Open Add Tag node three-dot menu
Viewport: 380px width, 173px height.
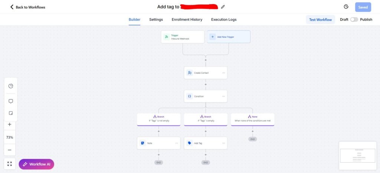tap(223, 143)
